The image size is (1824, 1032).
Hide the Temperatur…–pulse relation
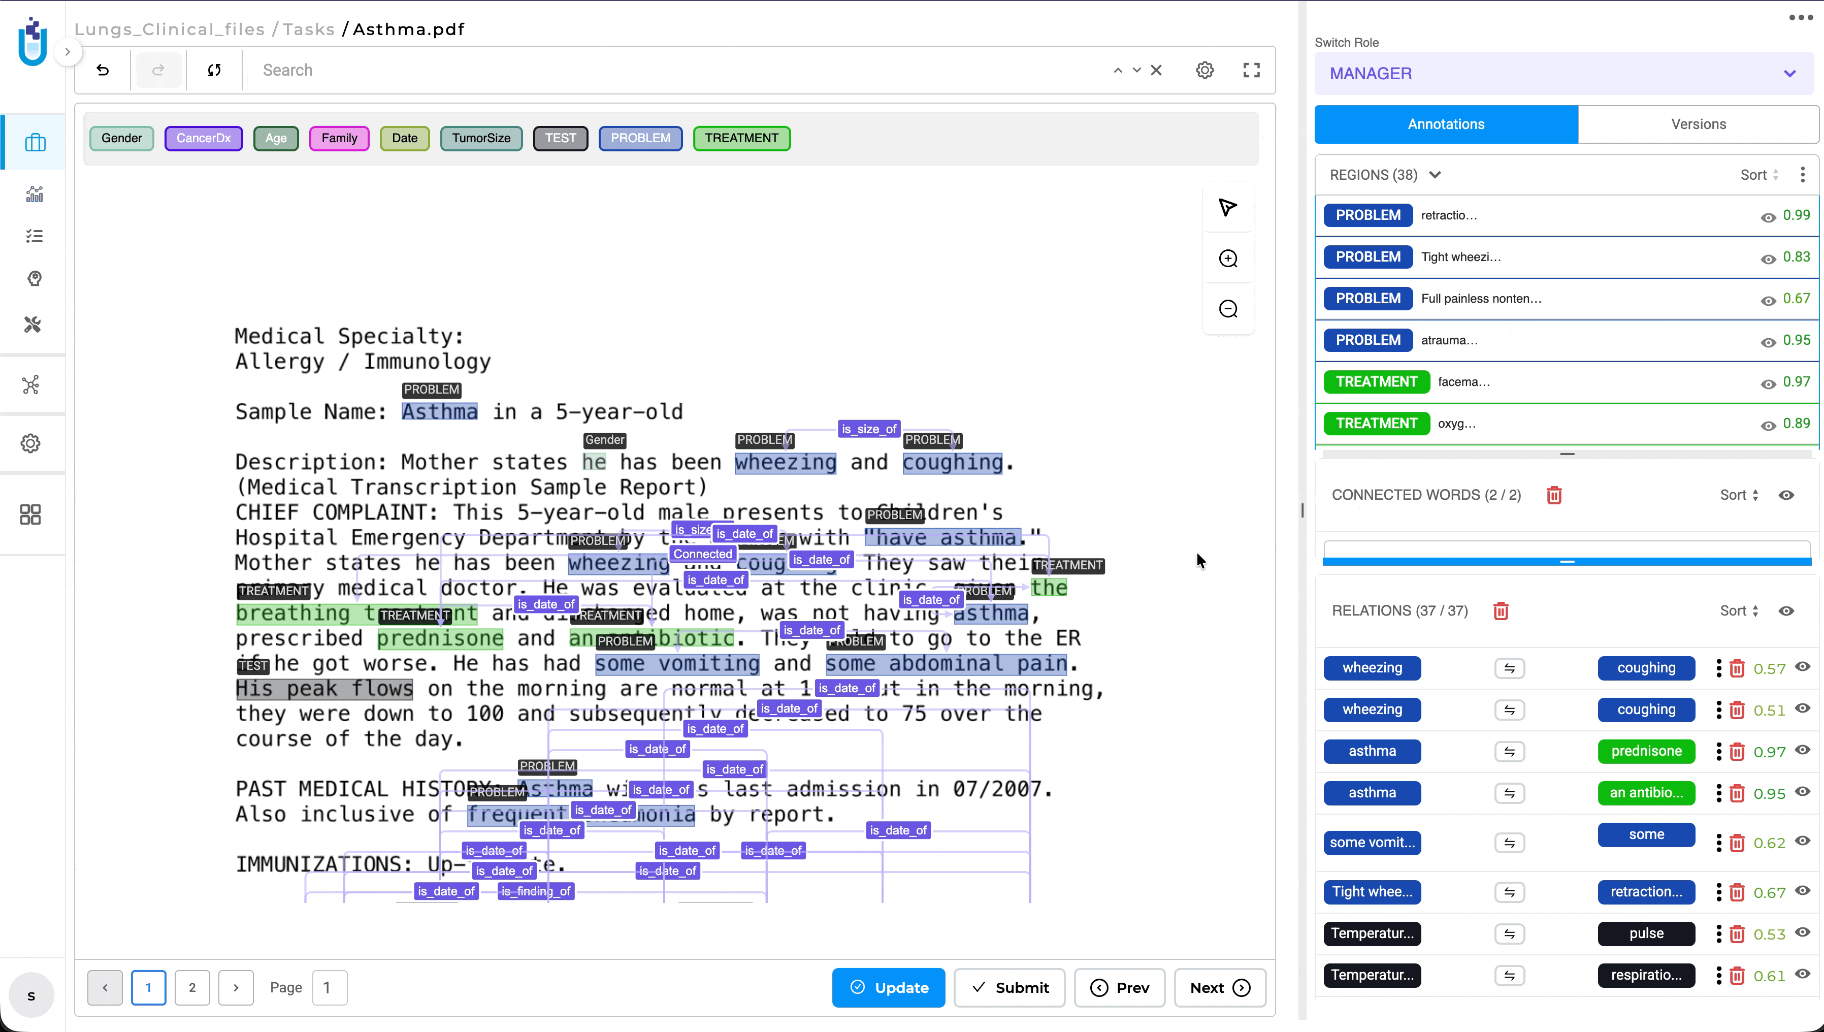coord(1804,932)
